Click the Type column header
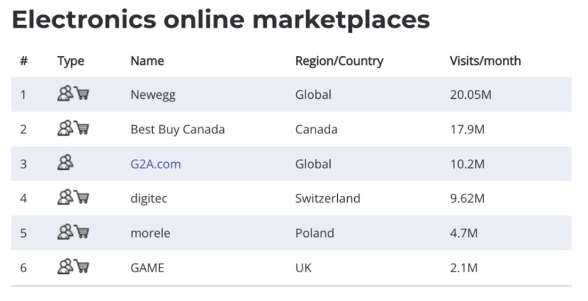This screenshot has height=301, width=588. tap(71, 61)
